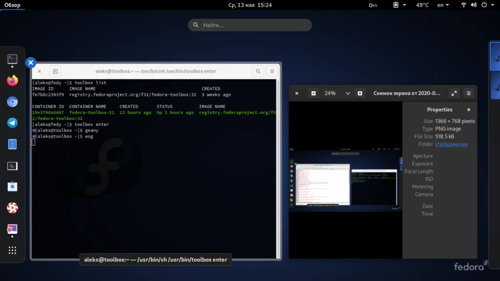Expand the clipboard indicator menu
Image resolution: width=500 pixels, height=281 pixels.
click(x=399, y=5)
